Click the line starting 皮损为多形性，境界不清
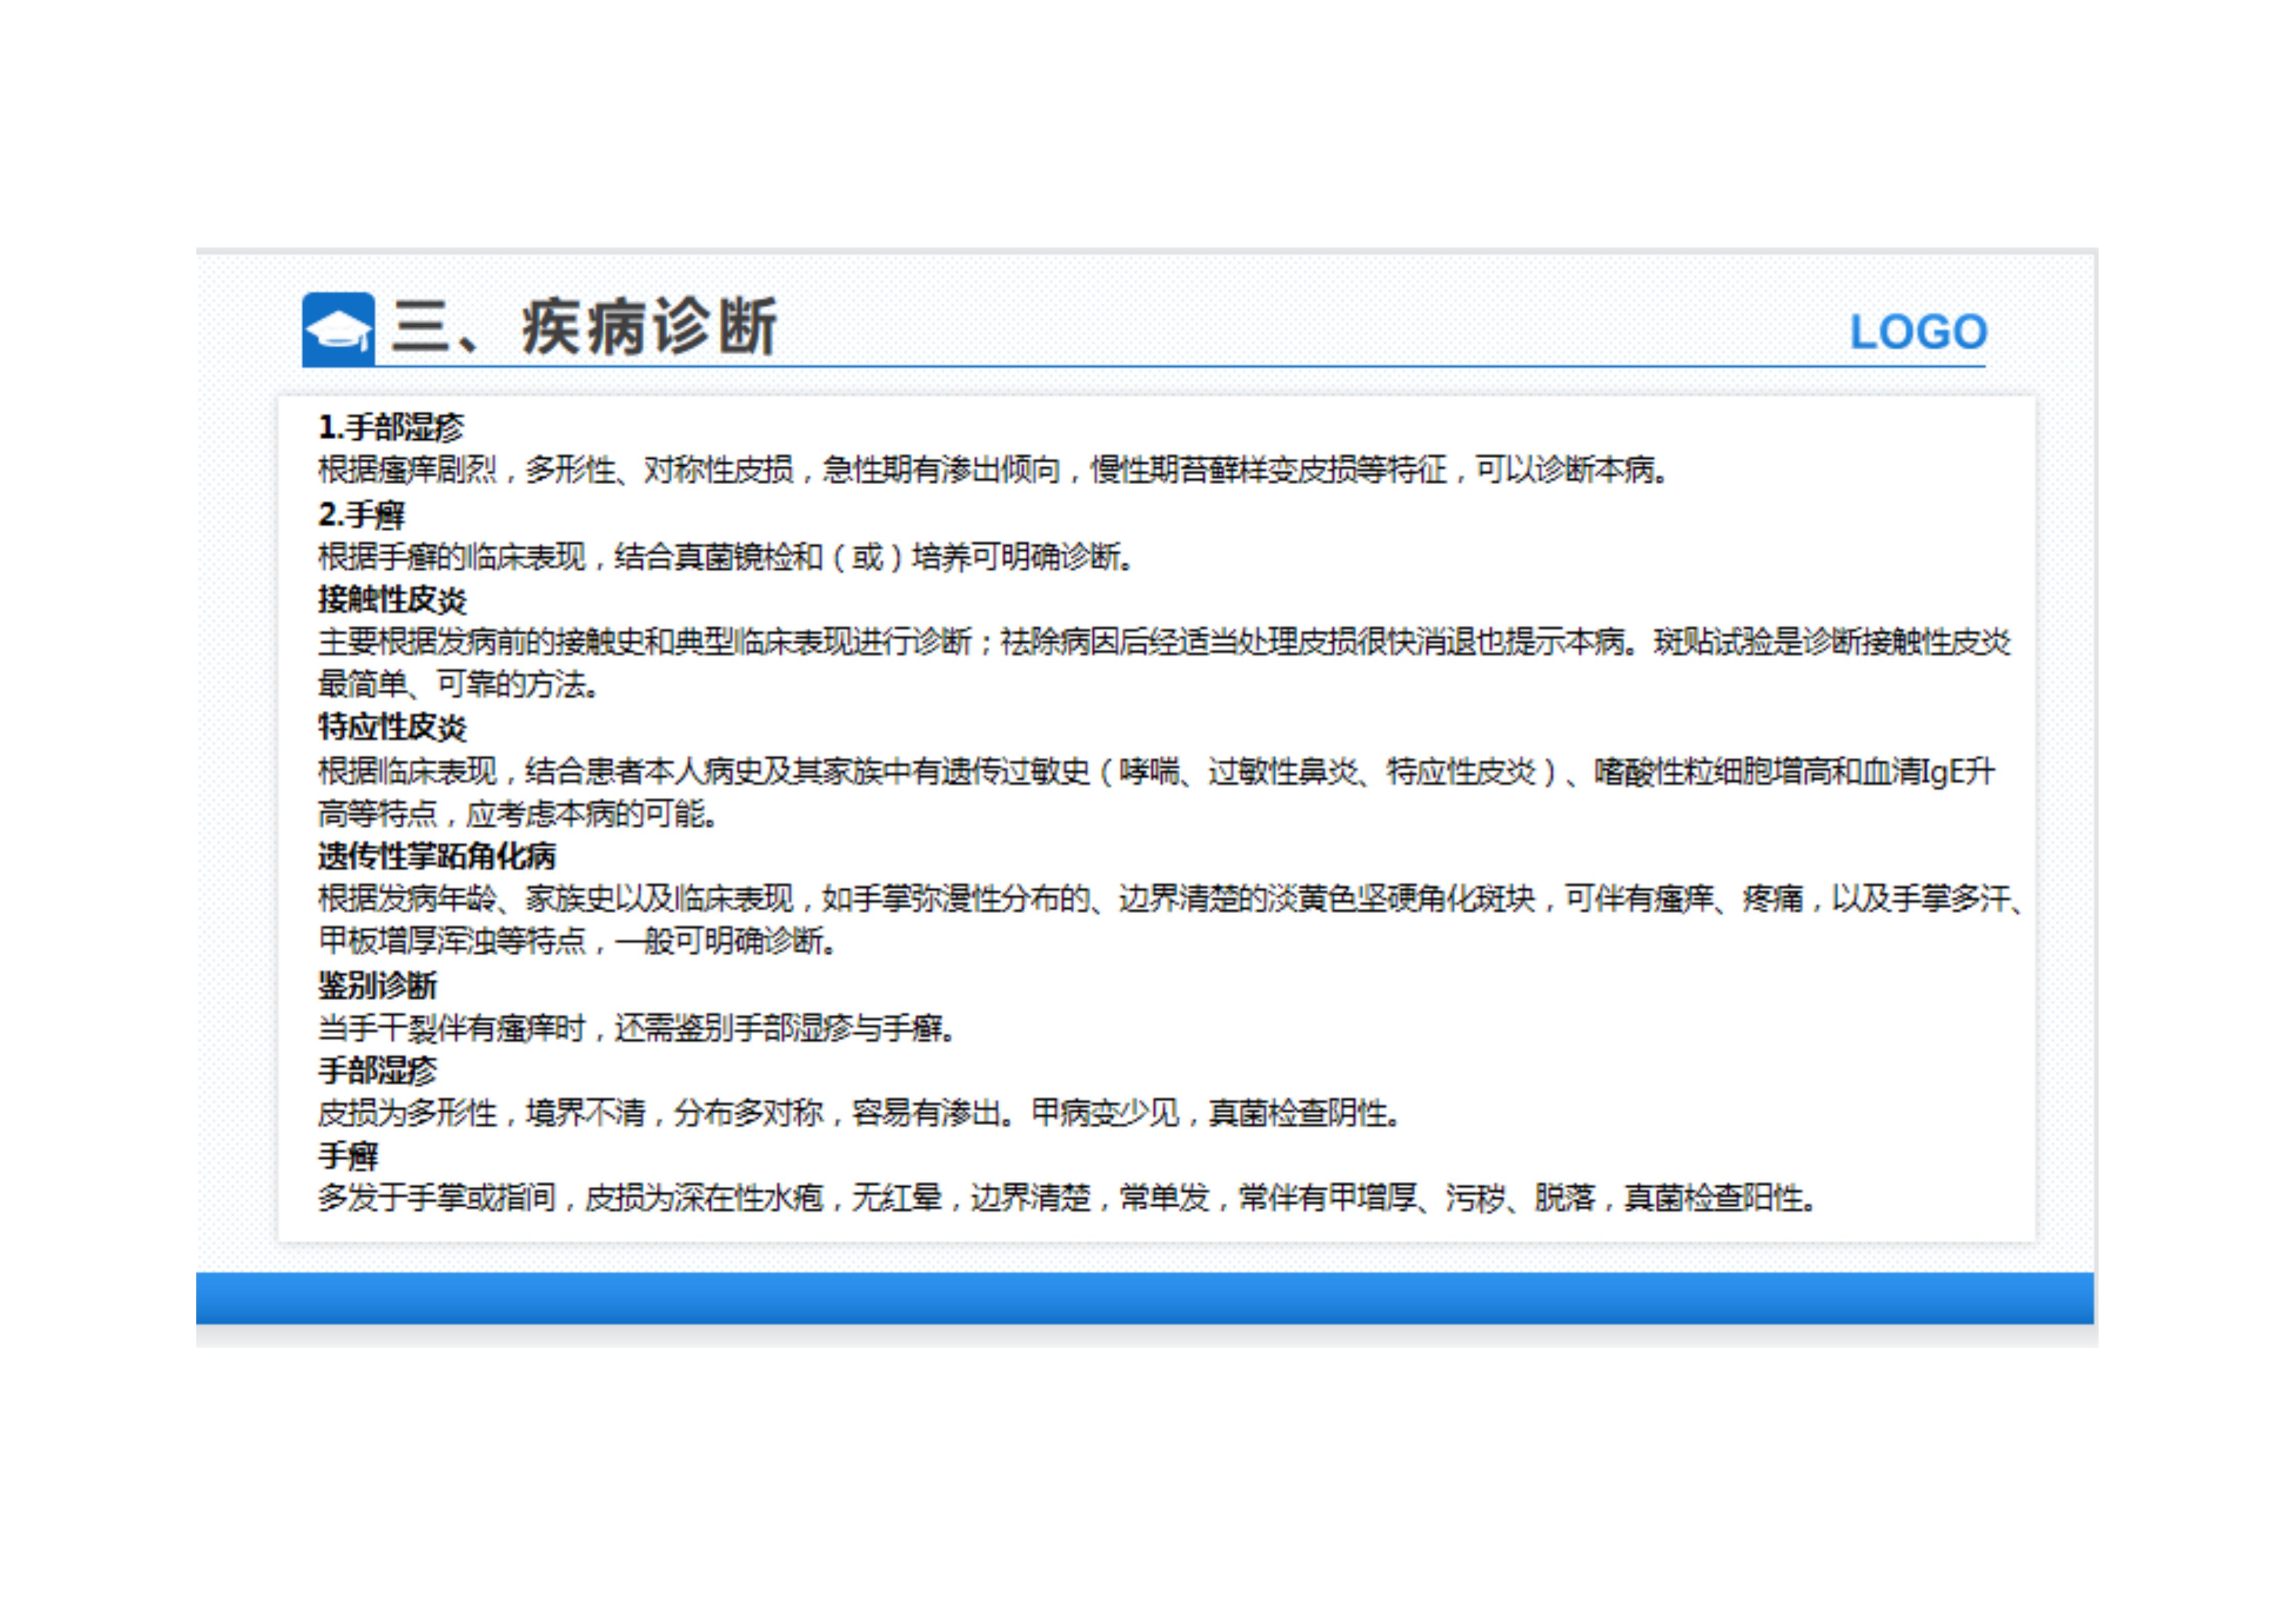The image size is (2296, 1623). [x=859, y=1112]
